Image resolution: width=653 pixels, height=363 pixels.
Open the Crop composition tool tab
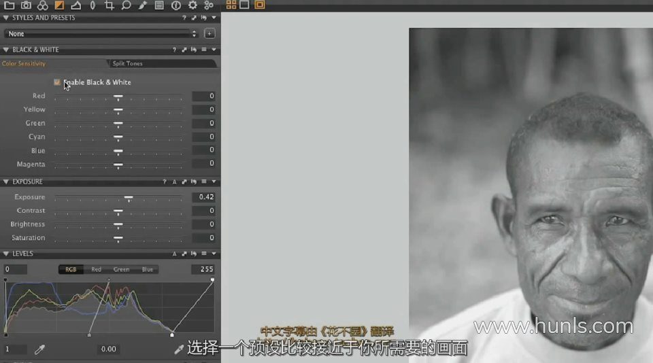coord(109,5)
